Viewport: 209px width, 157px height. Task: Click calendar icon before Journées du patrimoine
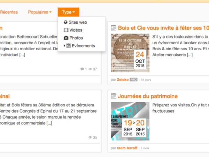click(114, 96)
